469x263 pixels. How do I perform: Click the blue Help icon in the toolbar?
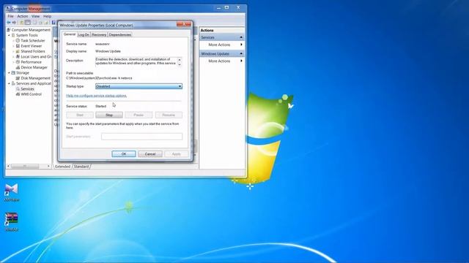pos(53,23)
